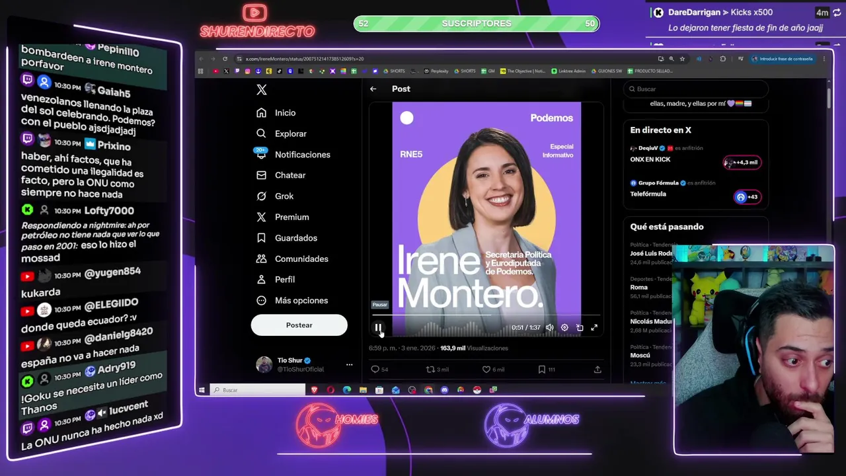Bookmark the post with 111 saves

(x=547, y=370)
